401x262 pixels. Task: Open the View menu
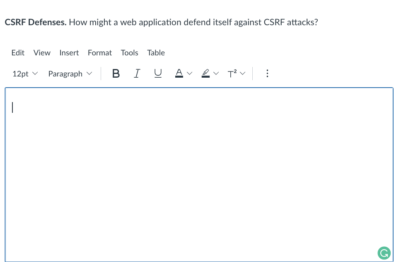pos(42,52)
